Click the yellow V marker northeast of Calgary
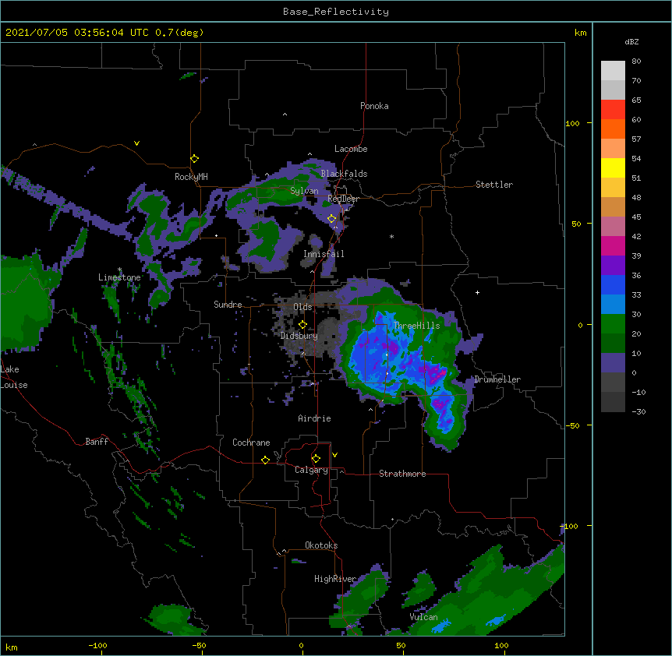672x656 pixels. (x=334, y=455)
